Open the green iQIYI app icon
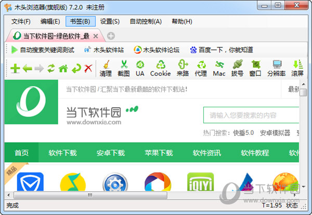The image size is (312, 215). [x=201, y=182]
